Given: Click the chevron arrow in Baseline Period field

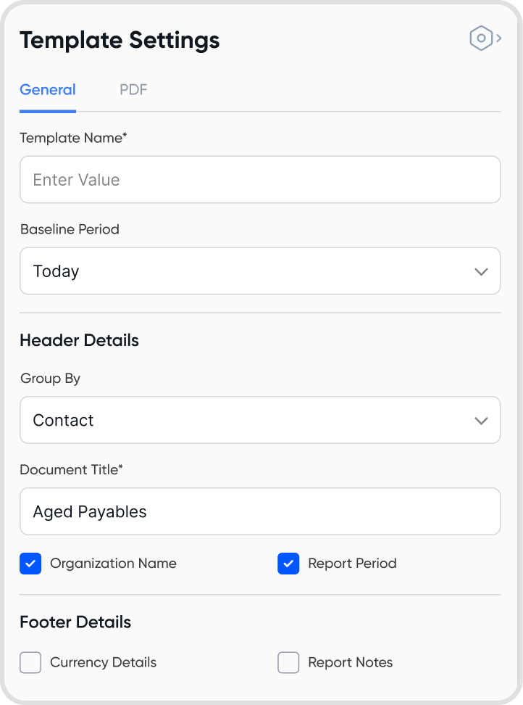Looking at the screenshot, I should tap(481, 272).
